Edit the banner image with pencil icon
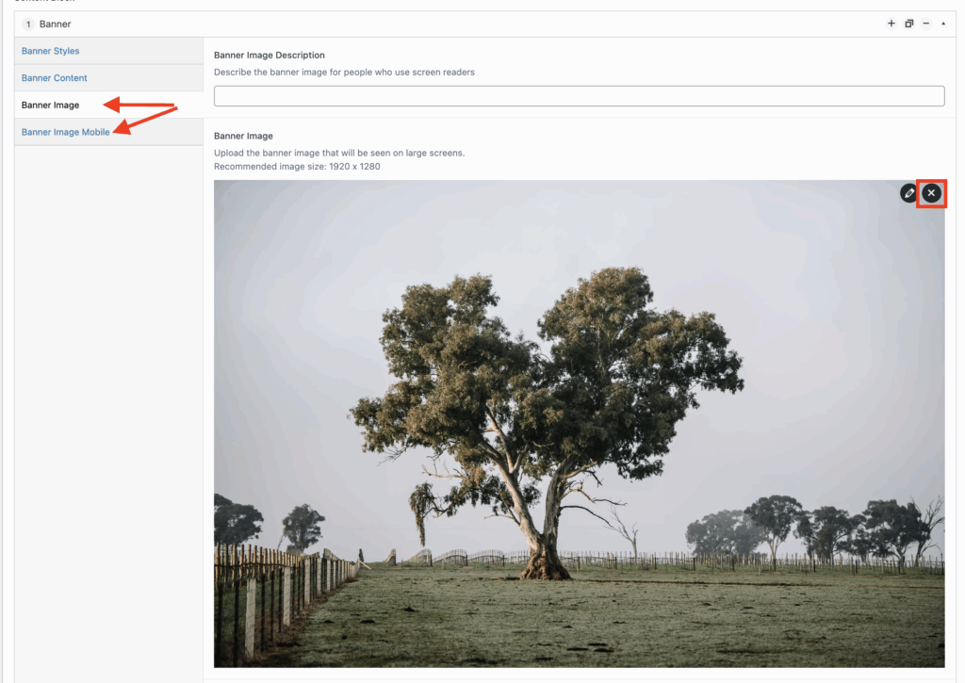Screen dimensions: 965x683 point(909,193)
